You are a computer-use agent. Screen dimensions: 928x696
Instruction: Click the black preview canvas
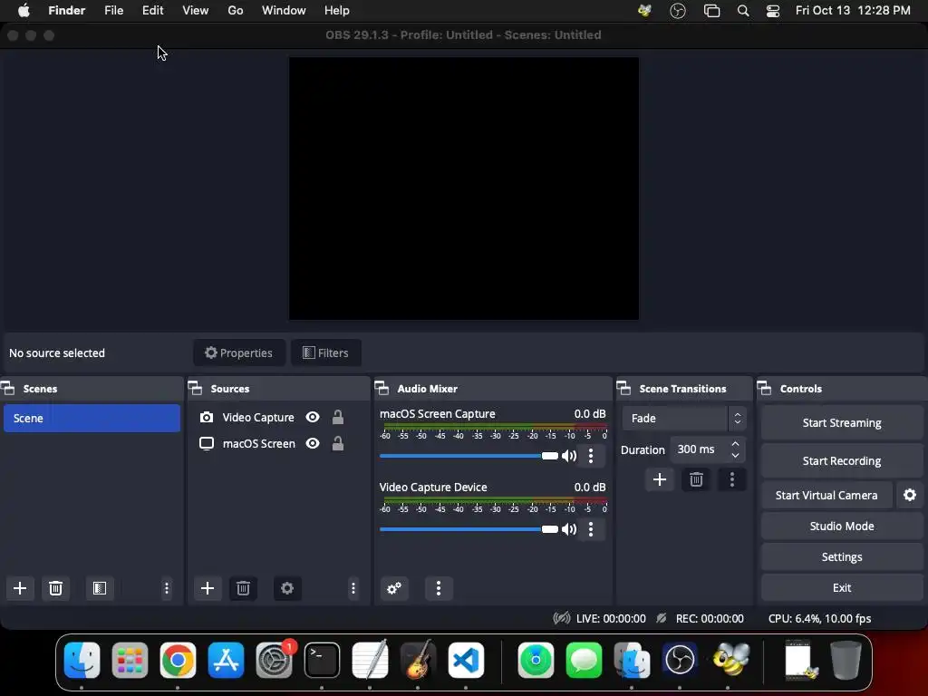click(x=463, y=188)
